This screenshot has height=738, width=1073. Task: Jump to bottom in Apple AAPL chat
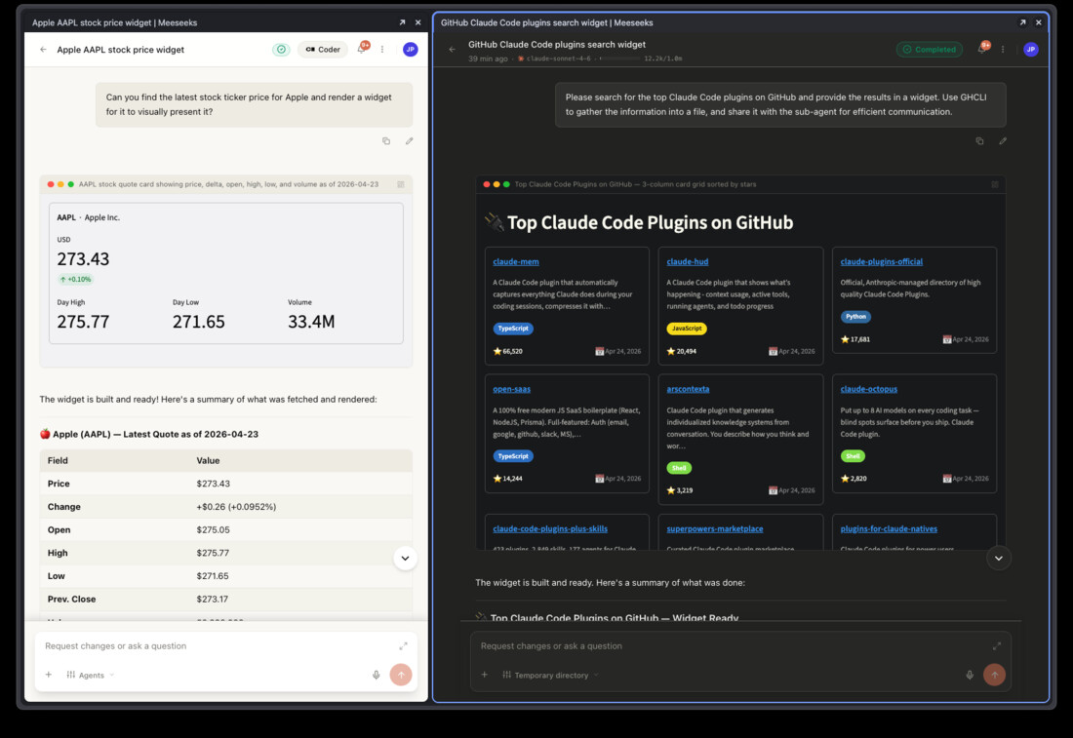pyautogui.click(x=405, y=558)
